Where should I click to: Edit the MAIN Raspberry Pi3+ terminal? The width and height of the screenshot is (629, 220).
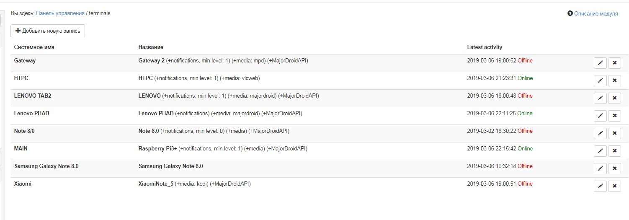pyautogui.click(x=600, y=151)
